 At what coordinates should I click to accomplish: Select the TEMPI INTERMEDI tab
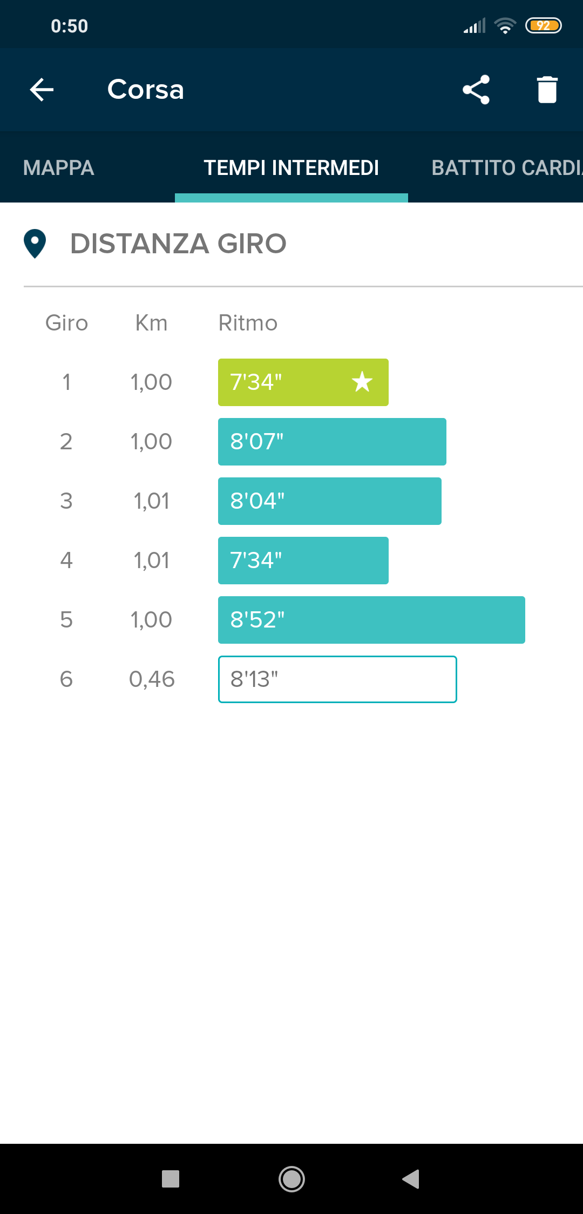(291, 167)
